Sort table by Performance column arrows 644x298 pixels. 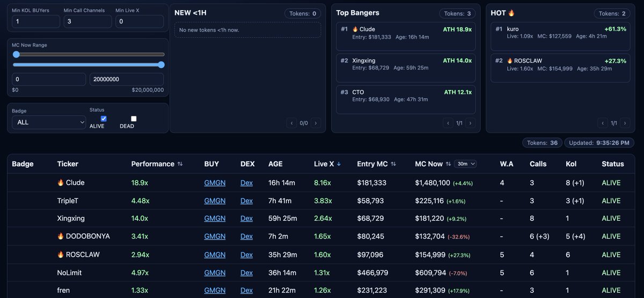pyautogui.click(x=180, y=164)
